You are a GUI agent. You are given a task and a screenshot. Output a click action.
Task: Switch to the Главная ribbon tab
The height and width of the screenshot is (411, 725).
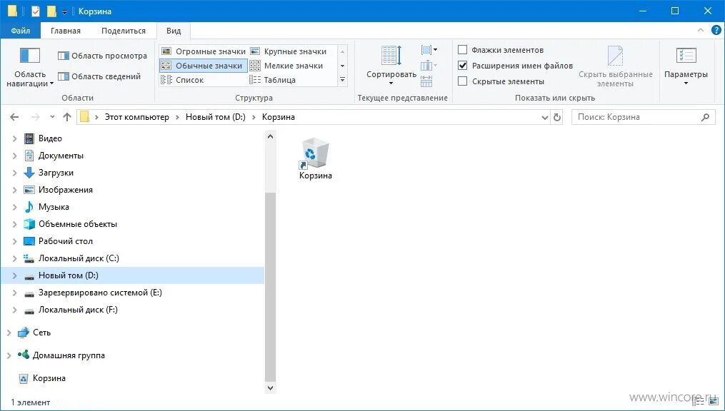click(x=65, y=30)
